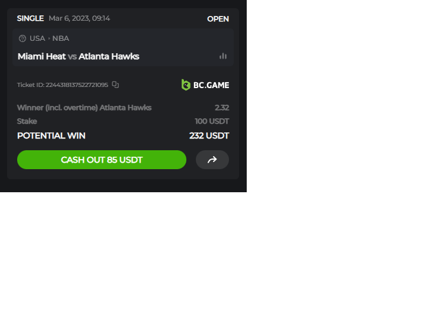Click the Winner Atlanta Hawks selection row
The height and width of the screenshot is (333, 426).
(x=123, y=108)
